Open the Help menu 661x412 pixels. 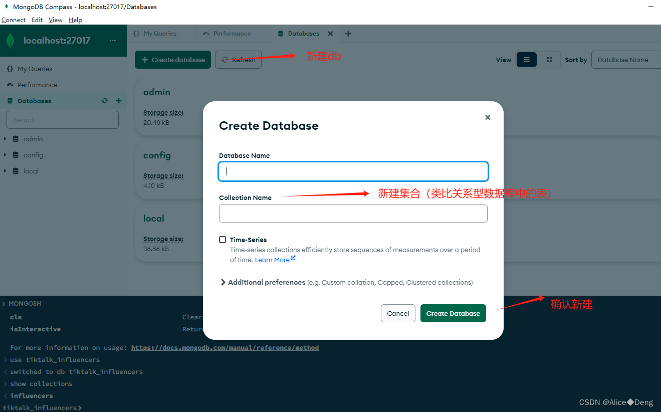(75, 20)
